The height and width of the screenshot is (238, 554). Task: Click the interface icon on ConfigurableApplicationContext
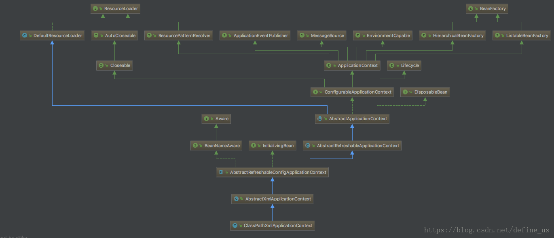click(x=315, y=92)
